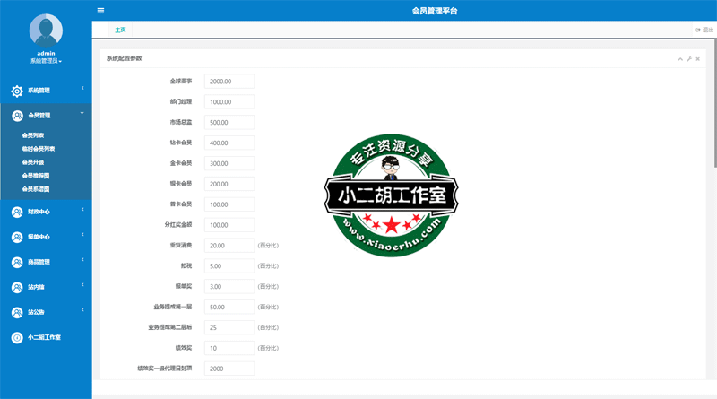The height and width of the screenshot is (399, 717).
Task: Click the 退出 logout link
Action: pyautogui.click(x=704, y=30)
